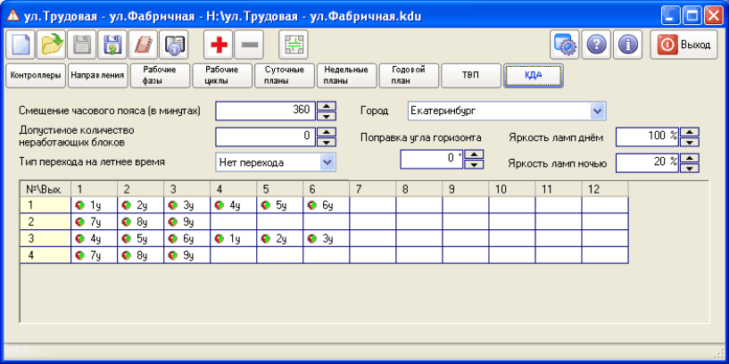The width and height of the screenshot is (729, 364).
Task: Open Рабочие циклы tab
Action: 222,76
